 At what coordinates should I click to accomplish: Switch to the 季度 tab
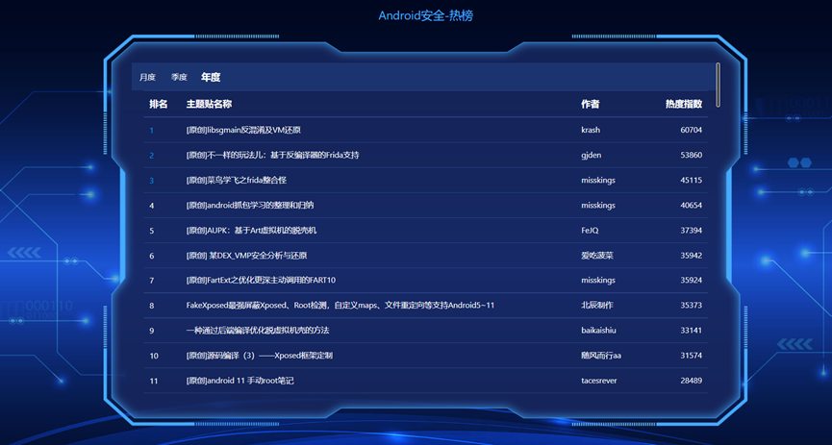point(179,78)
